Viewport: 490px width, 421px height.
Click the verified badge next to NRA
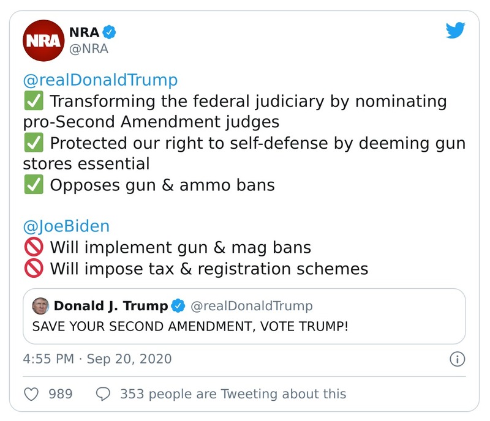(x=108, y=34)
